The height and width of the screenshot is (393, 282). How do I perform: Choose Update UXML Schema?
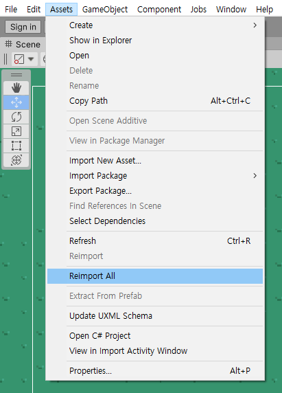pos(155,316)
